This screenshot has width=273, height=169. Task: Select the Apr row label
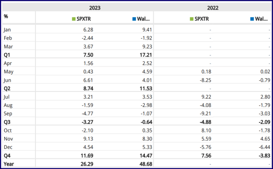(8, 63)
